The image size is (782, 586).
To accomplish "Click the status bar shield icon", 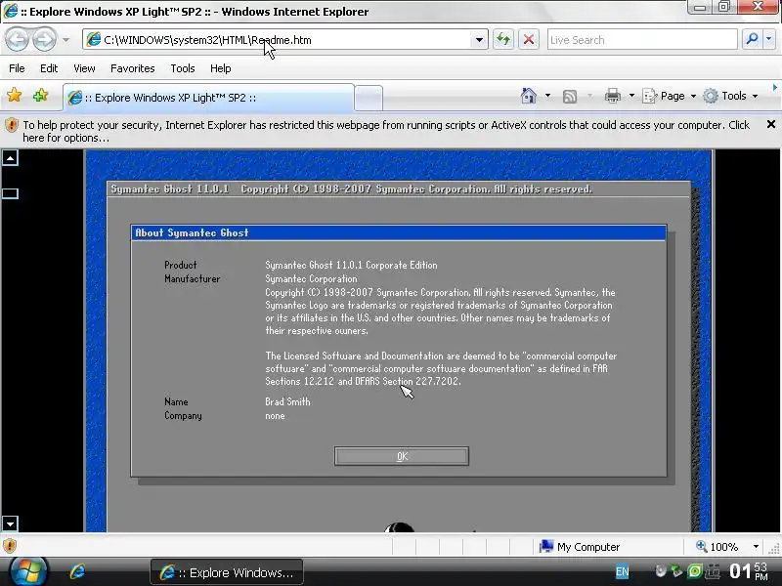I will (x=10, y=546).
